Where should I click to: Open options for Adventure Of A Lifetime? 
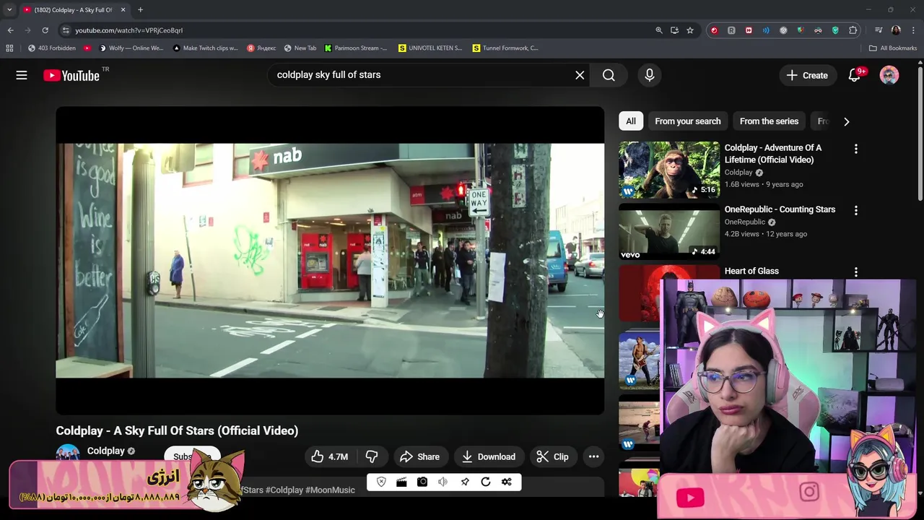coord(856,149)
